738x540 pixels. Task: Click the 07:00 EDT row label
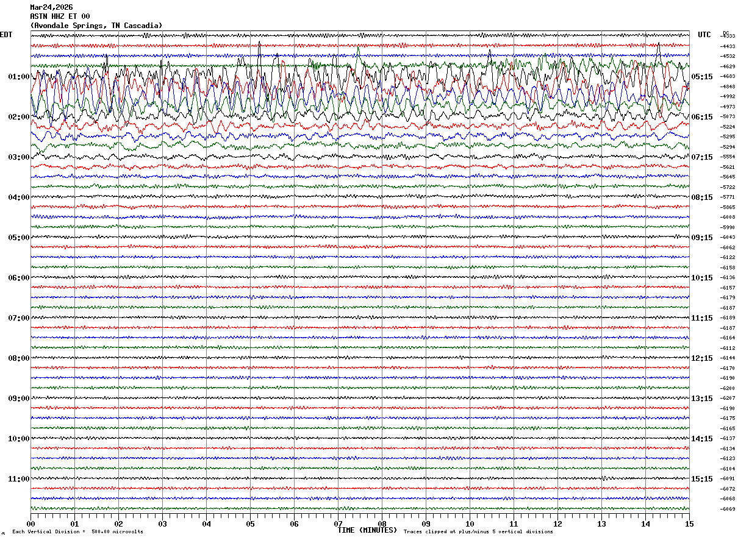coord(19,318)
